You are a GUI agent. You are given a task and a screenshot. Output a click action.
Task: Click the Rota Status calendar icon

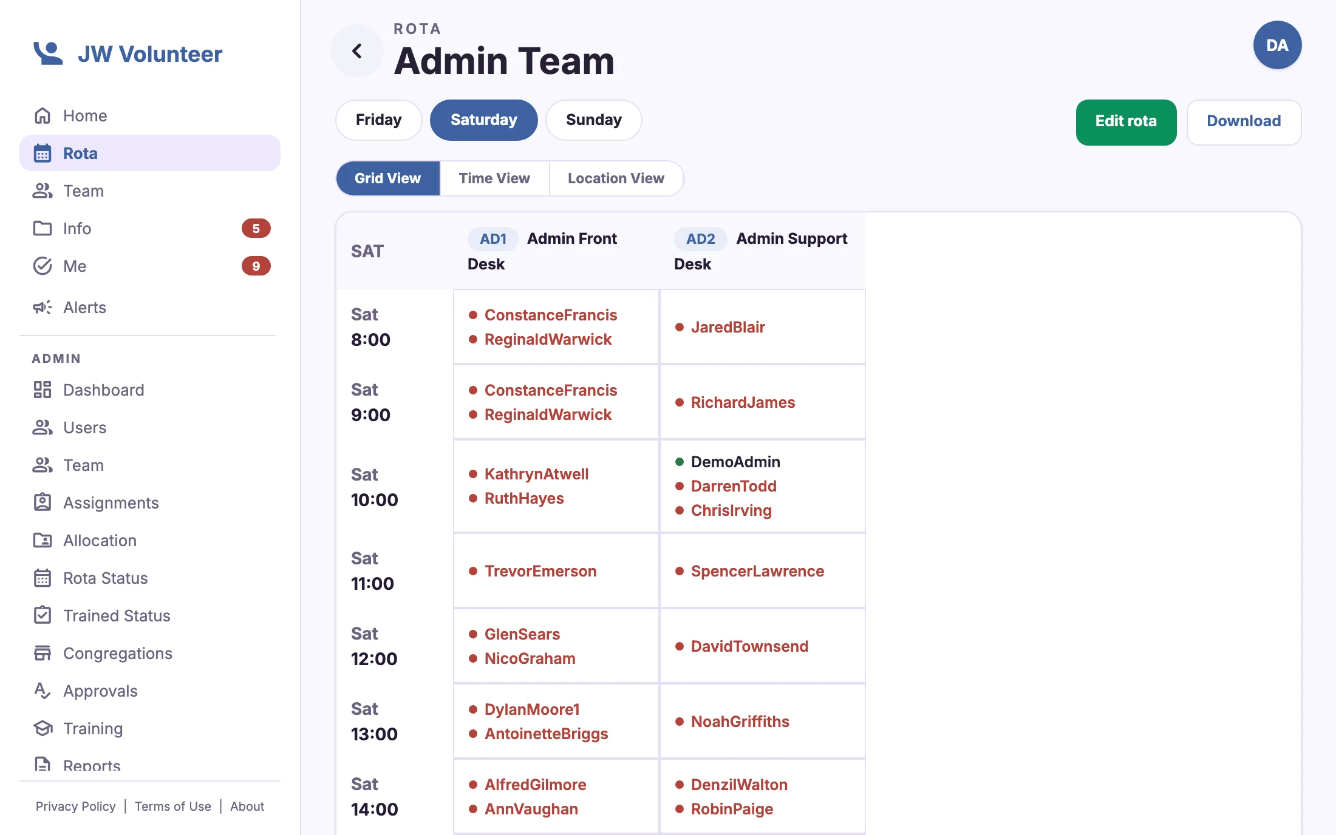click(x=43, y=578)
